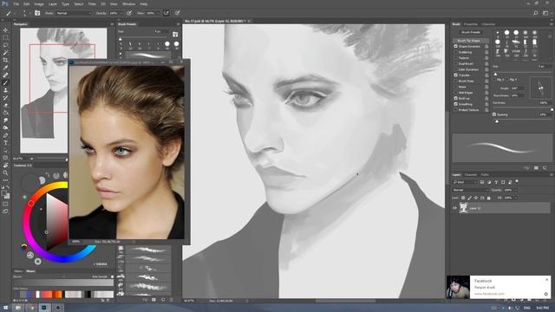Lock transparent pixels in Layers panel
Viewport: 555px width, 312px height.
tap(463, 198)
